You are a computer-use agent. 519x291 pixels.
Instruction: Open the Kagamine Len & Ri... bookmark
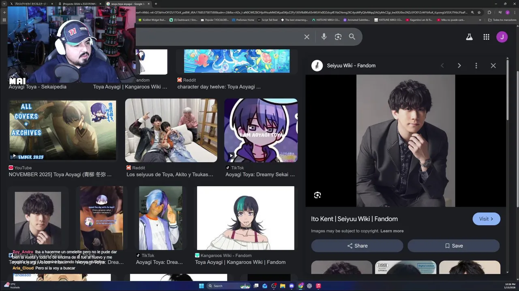[419, 20]
